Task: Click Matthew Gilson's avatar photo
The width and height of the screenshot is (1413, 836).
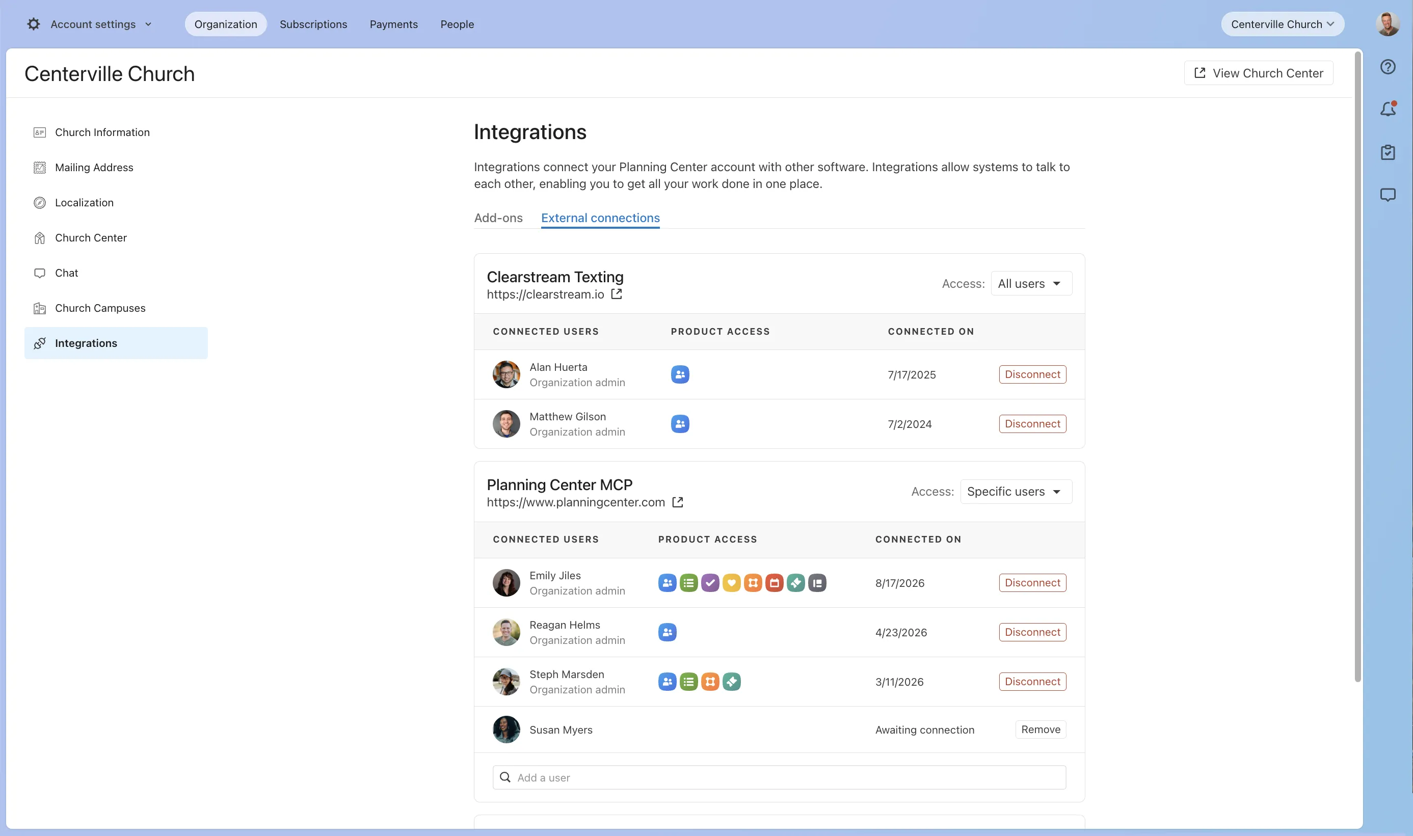Action: (x=506, y=424)
